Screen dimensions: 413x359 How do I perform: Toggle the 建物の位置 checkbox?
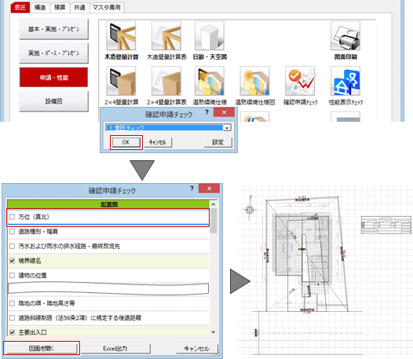(x=12, y=276)
